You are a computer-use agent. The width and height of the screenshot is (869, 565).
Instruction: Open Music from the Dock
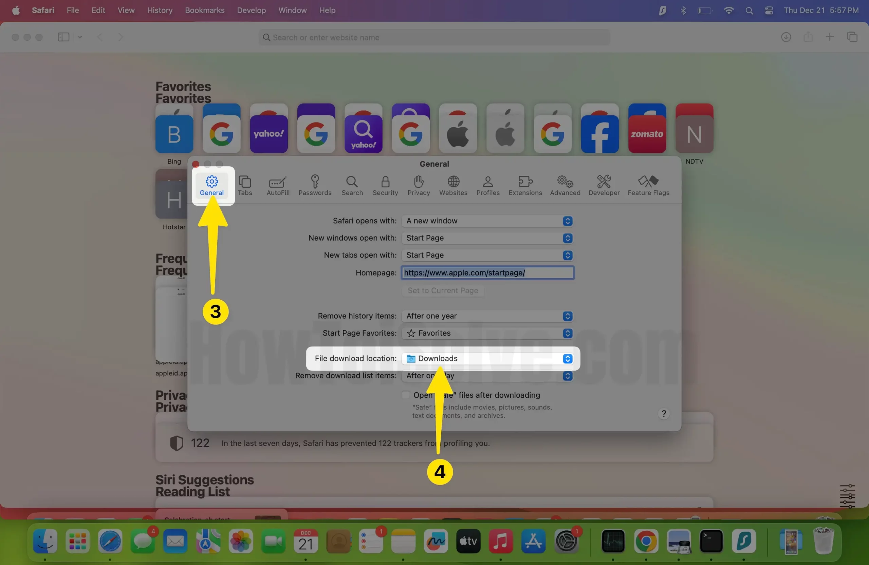501,541
